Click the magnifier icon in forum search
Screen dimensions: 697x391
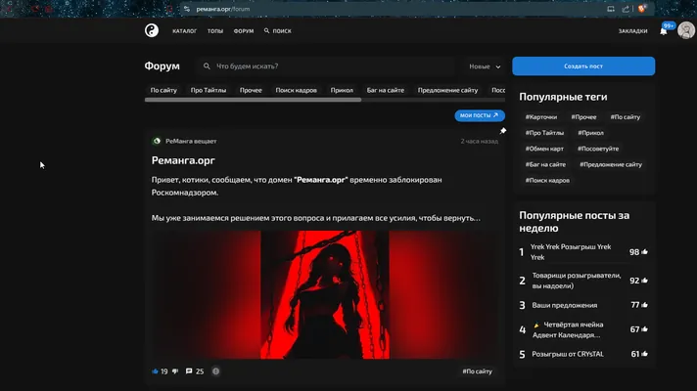[207, 66]
